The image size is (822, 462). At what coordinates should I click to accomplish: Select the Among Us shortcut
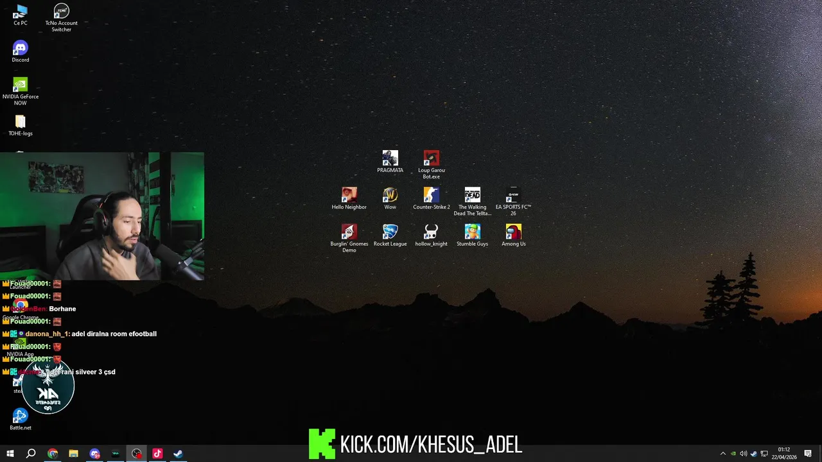pyautogui.click(x=513, y=235)
